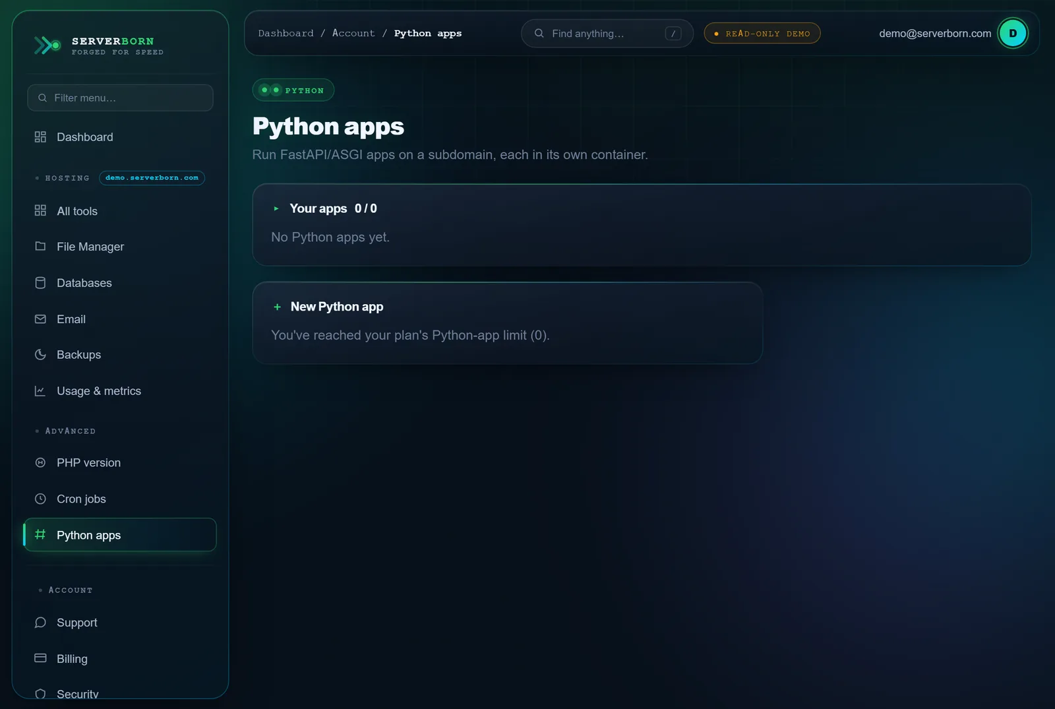The height and width of the screenshot is (709, 1055).
Task: Click the HOSTING section label
Action: click(x=67, y=178)
